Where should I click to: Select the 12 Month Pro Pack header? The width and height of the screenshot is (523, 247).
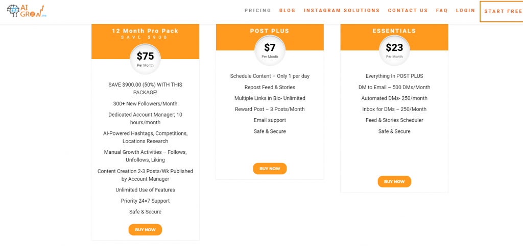coord(145,31)
